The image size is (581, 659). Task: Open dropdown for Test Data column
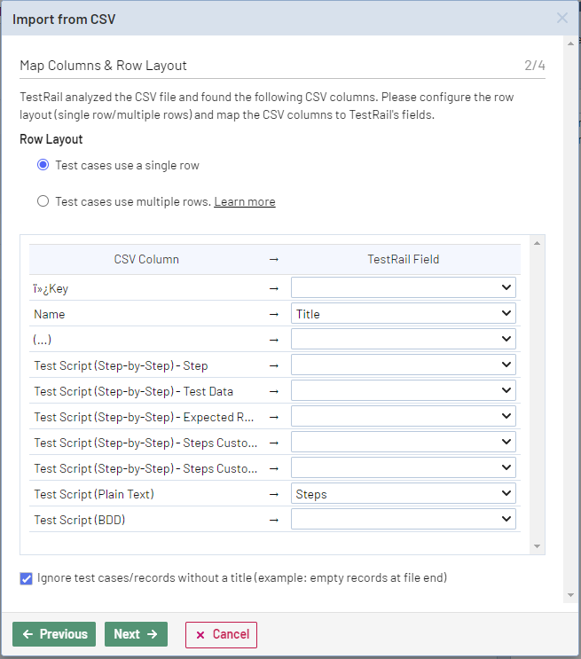point(403,390)
